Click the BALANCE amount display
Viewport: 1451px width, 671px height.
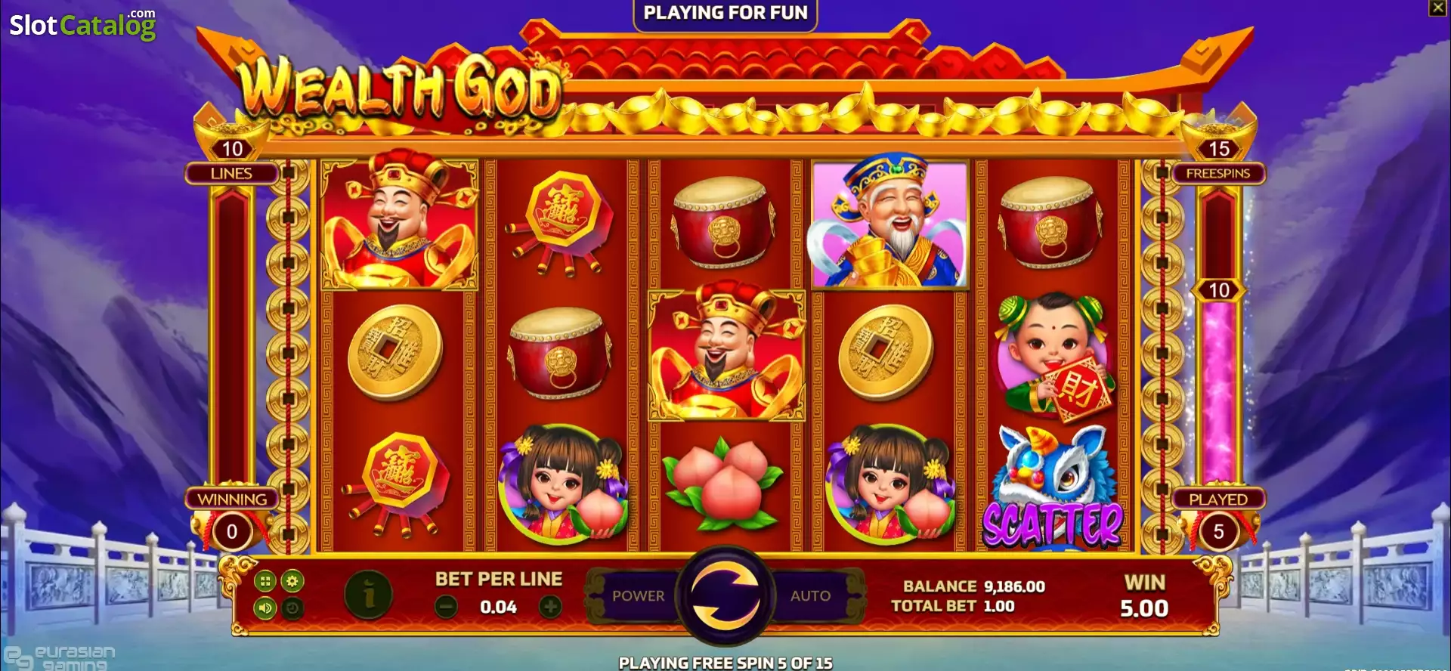(1013, 586)
